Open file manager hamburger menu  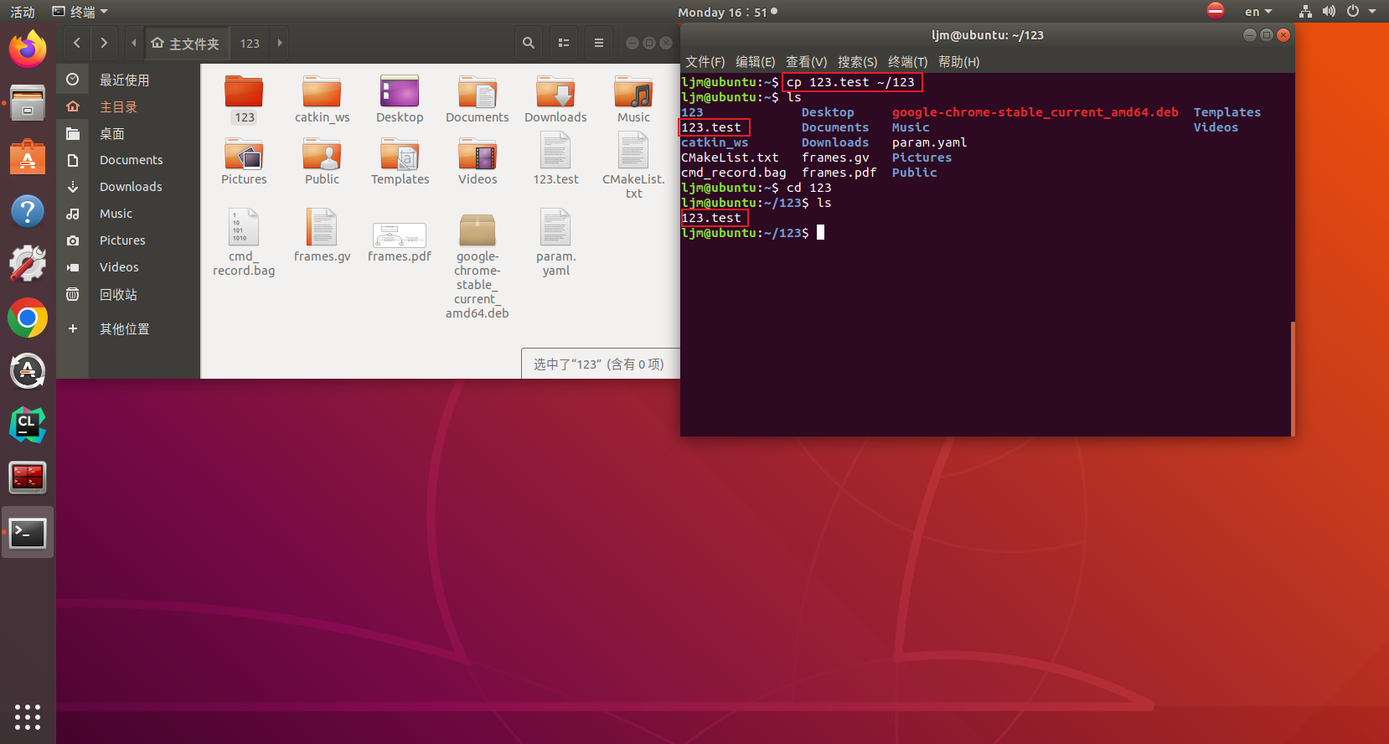[599, 43]
